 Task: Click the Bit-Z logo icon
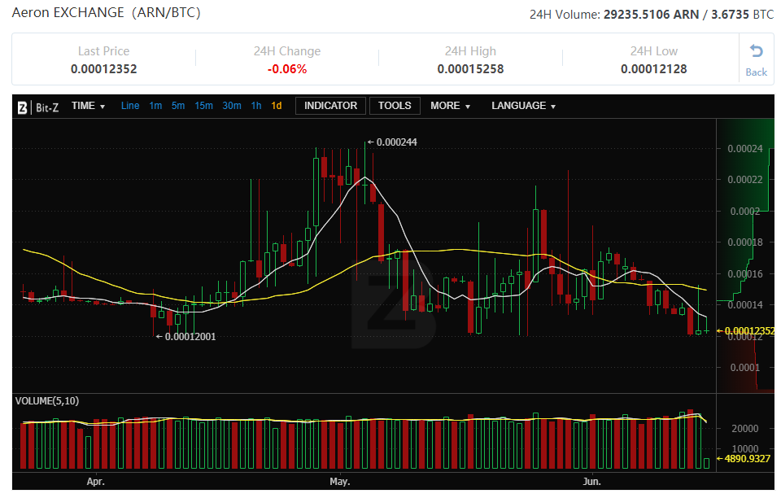(23, 106)
